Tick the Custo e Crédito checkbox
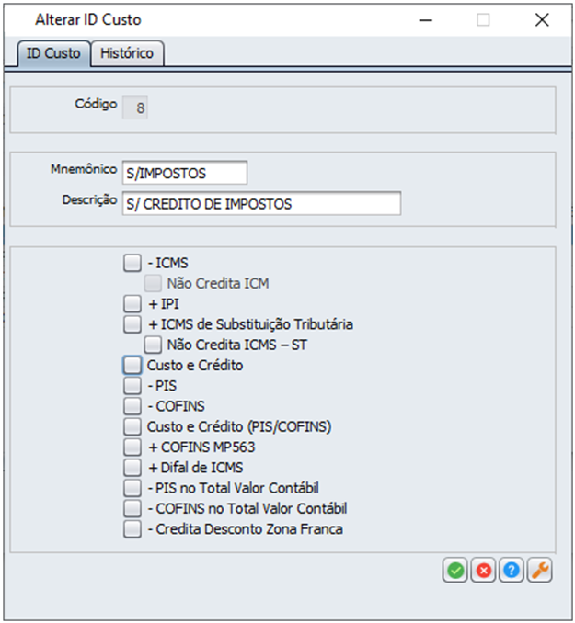Viewport: 575px width, 623px height. [132, 365]
